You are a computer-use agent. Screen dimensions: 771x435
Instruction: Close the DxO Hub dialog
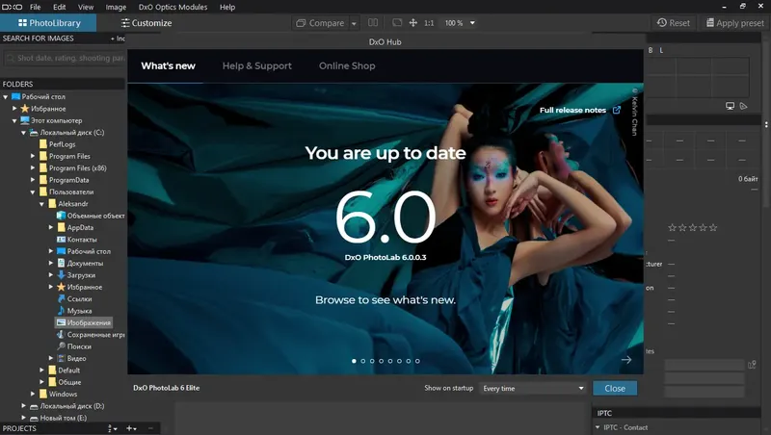point(615,388)
